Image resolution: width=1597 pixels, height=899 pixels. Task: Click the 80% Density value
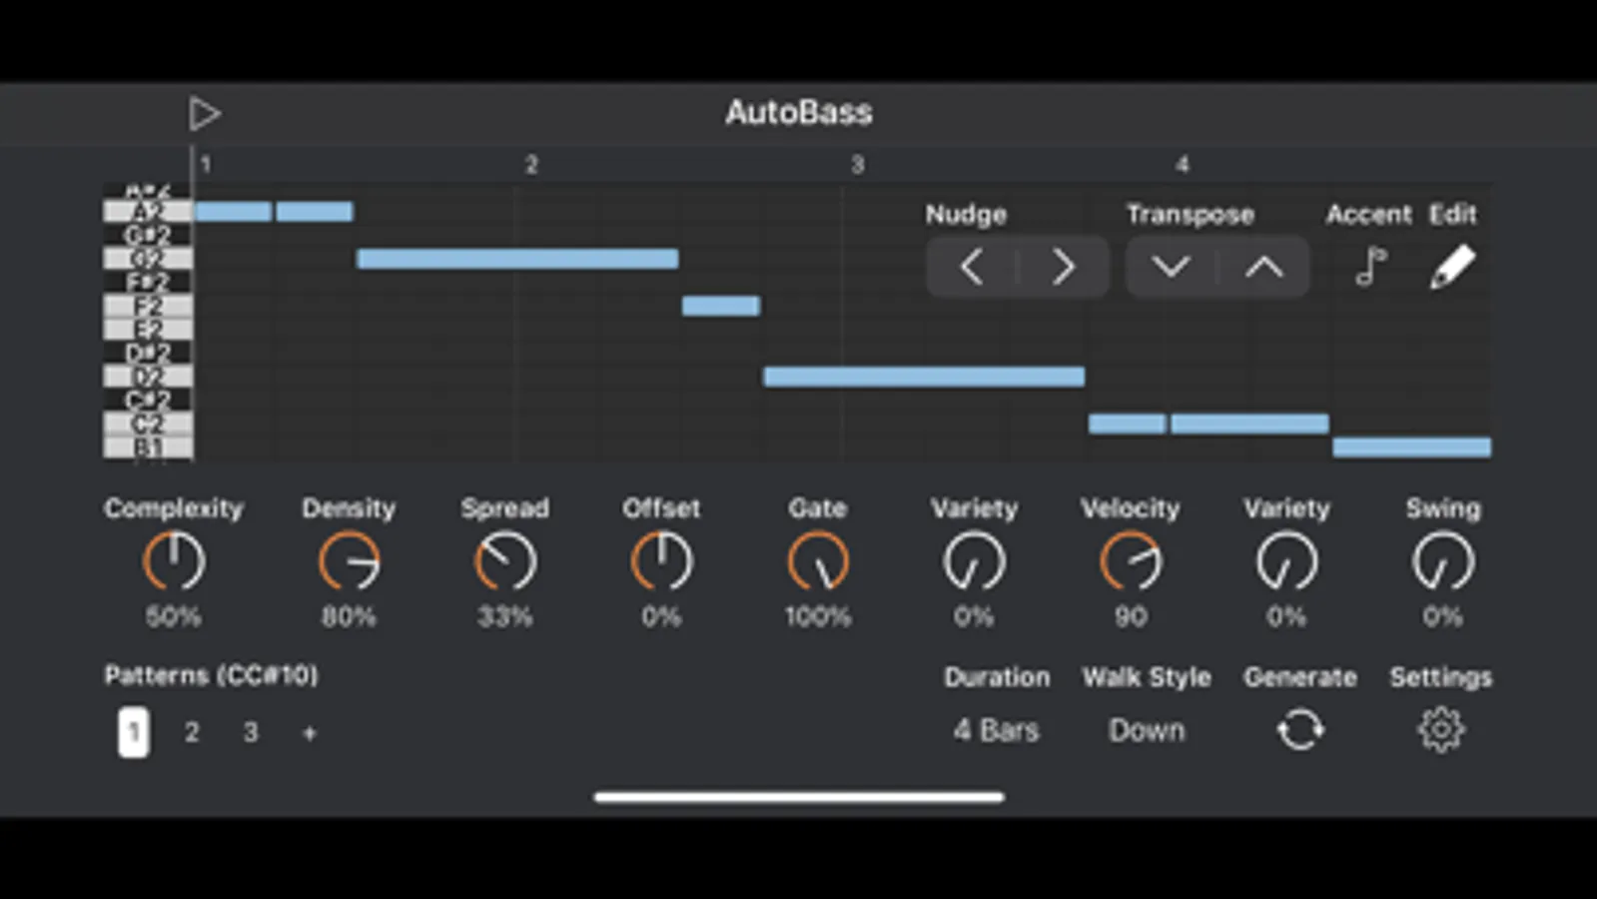pyautogui.click(x=349, y=616)
